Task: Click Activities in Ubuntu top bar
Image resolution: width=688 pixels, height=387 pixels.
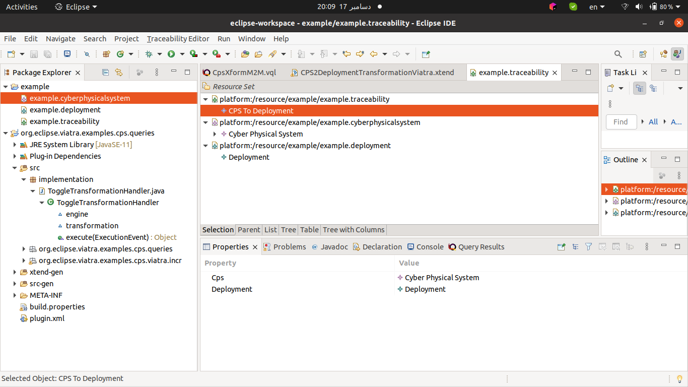Action: coord(22,7)
